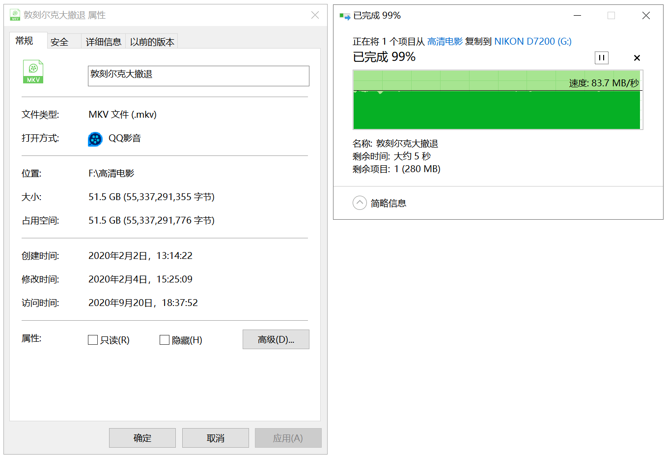Viewport: 667px width, 459px height.
Task: Click the file name text field
Action: (198, 76)
